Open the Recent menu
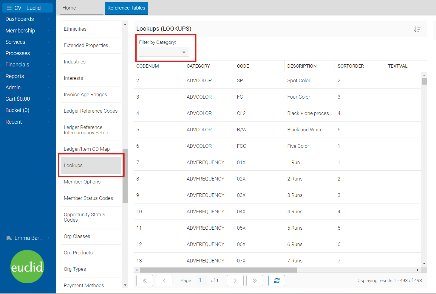This screenshot has width=436, height=294. pos(27,122)
